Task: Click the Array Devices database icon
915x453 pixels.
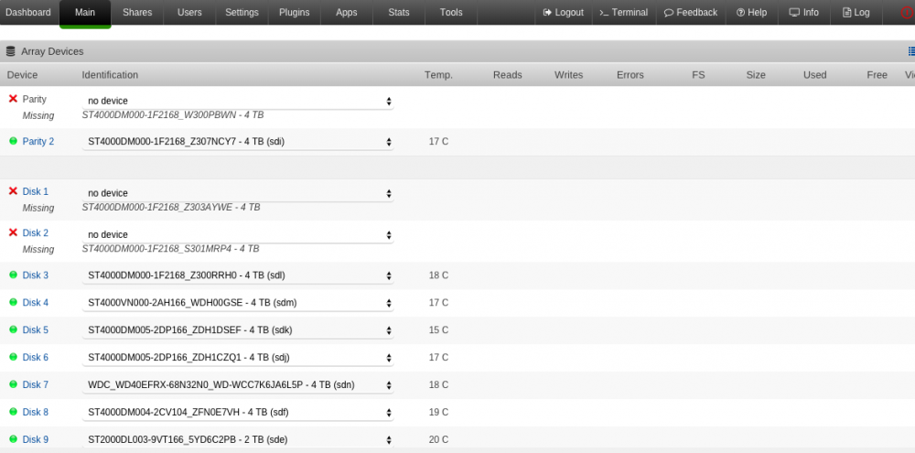Action: click(x=10, y=51)
